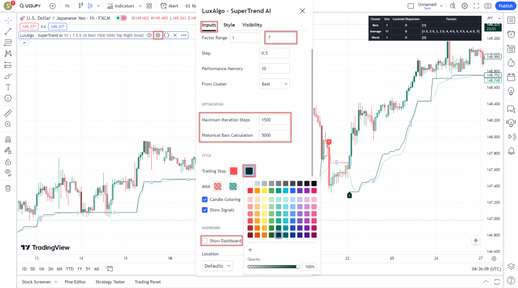The image size is (518, 288).
Task: Open chart settings gear in top bar
Action: click(465, 6)
